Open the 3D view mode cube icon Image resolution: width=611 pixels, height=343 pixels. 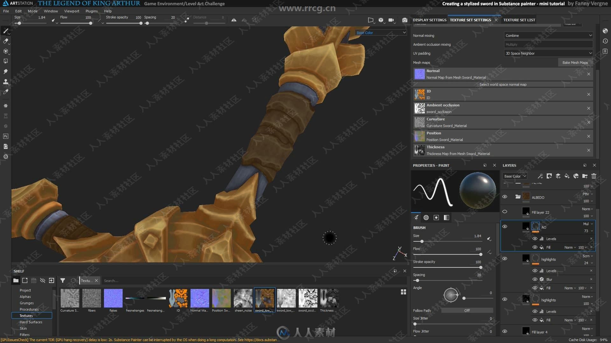click(381, 20)
